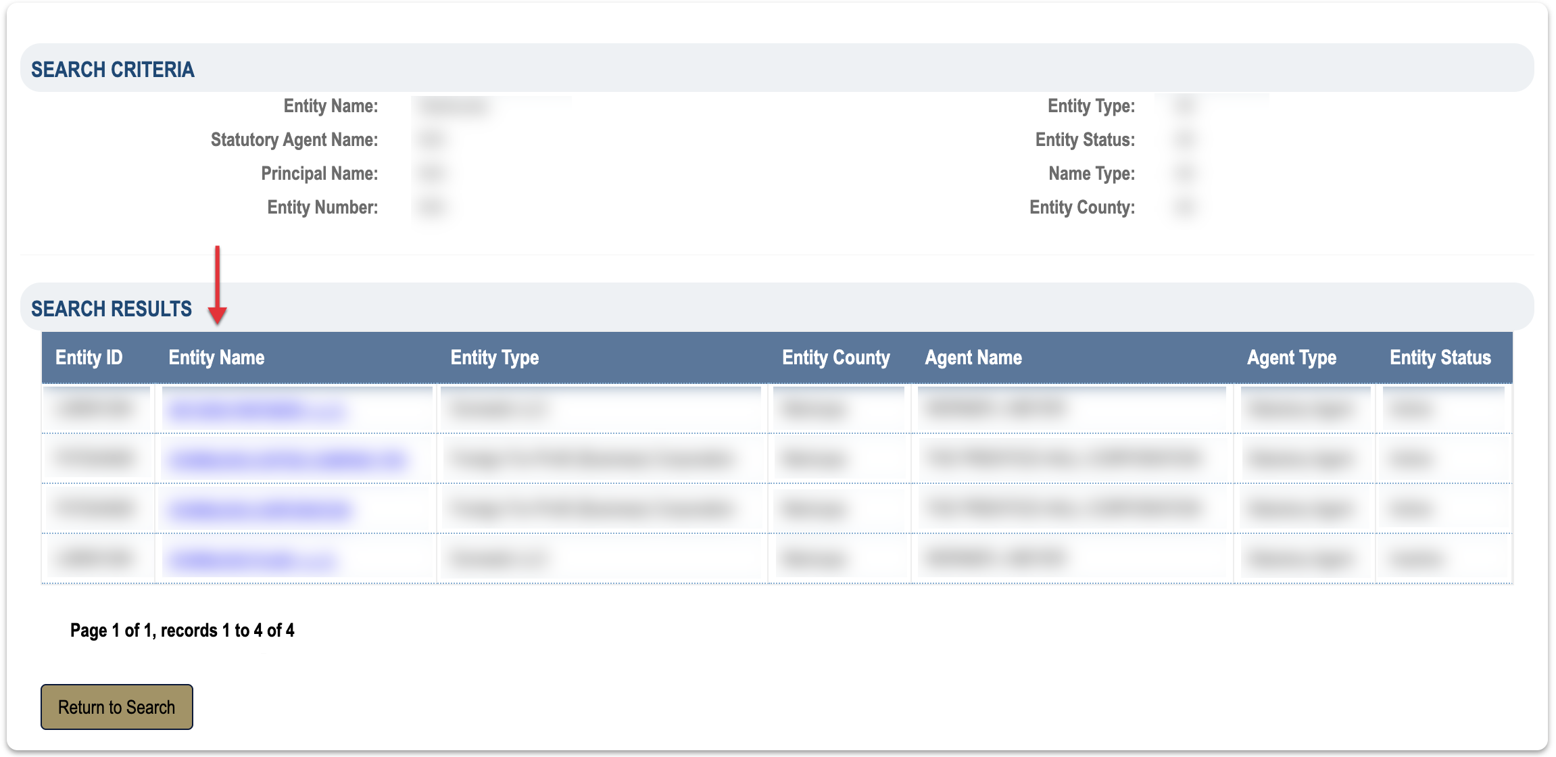Viewport: 1556px width, 757px height.
Task: Click the Entity Status column header
Action: coord(1440,358)
